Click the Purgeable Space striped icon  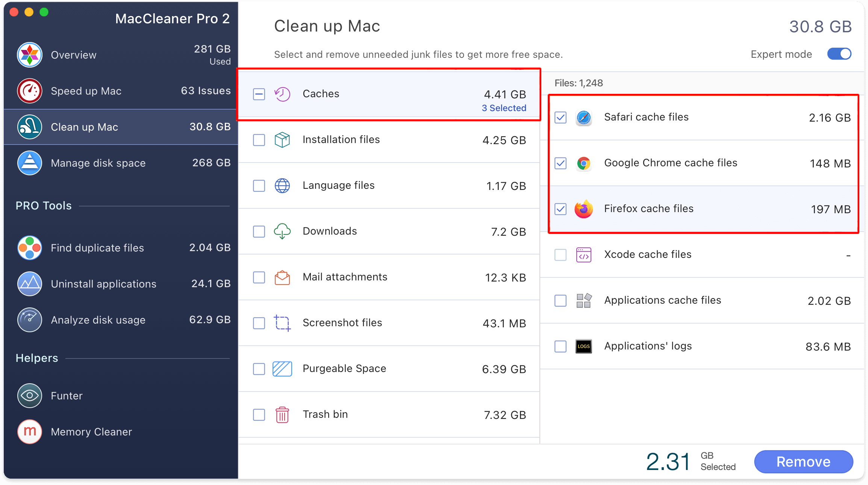[282, 369]
